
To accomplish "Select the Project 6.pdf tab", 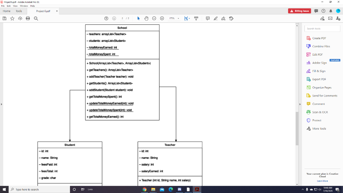I will [43, 11].
